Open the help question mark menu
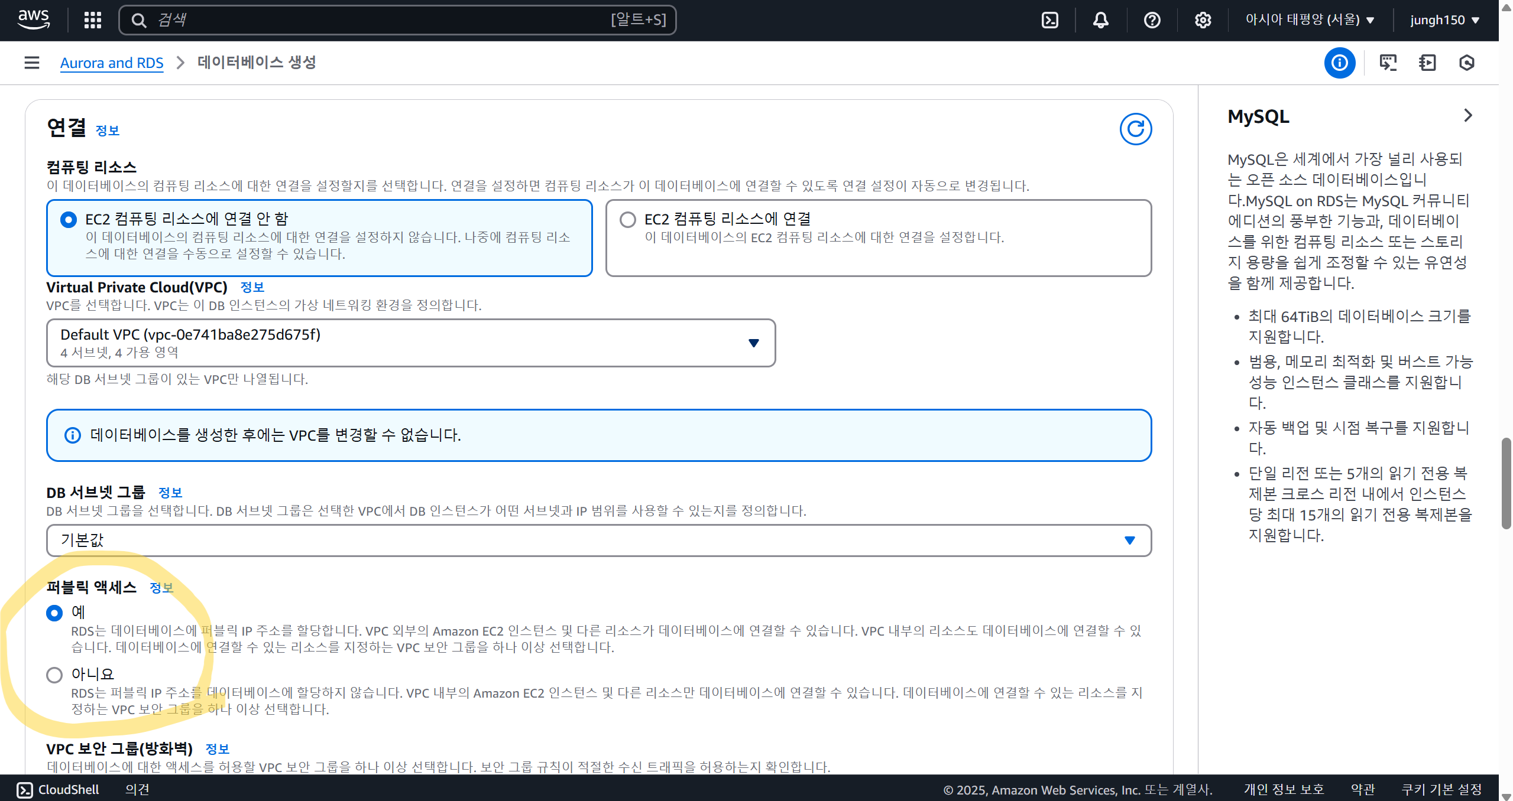The image size is (1513, 801). click(x=1152, y=20)
